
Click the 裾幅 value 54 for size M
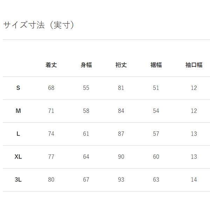pos(156,111)
